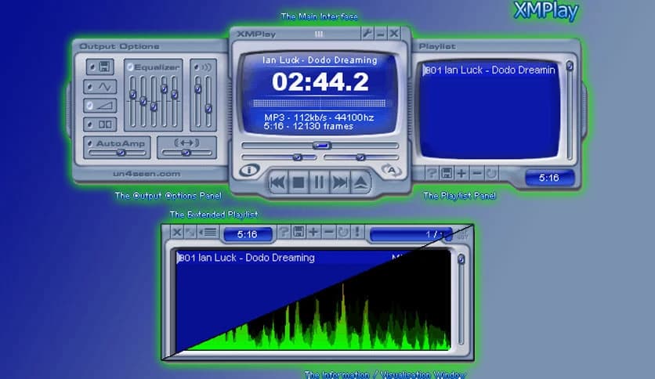Toggle the ramp/fade option in Output Options
Image resolution: width=655 pixels, height=379 pixels.
point(100,106)
